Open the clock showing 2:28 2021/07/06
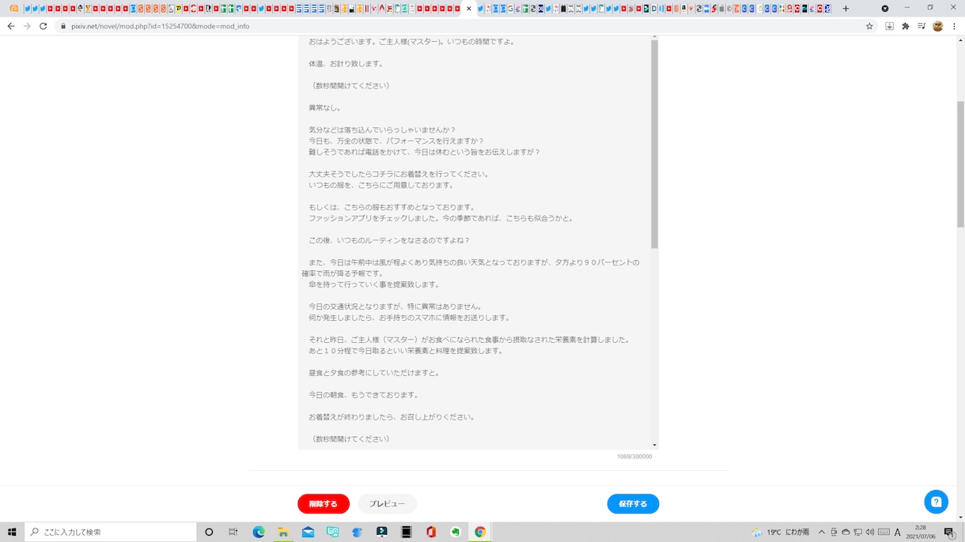The image size is (965, 542). click(921, 532)
